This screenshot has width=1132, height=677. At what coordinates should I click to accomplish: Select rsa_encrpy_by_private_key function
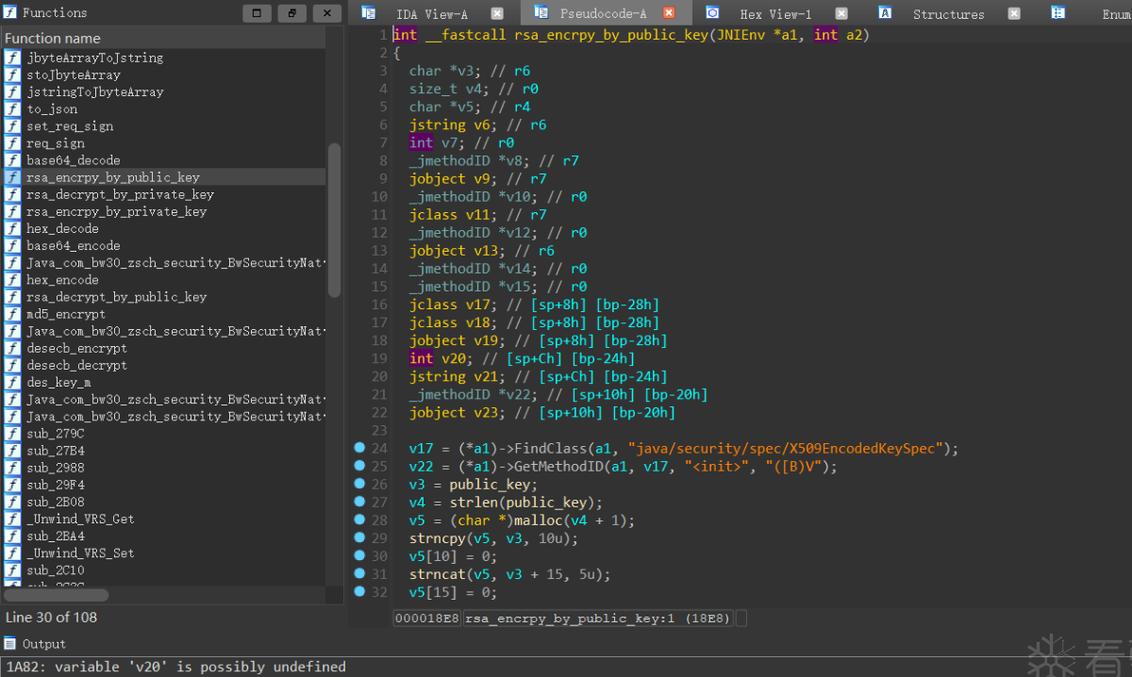pos(116,211)
